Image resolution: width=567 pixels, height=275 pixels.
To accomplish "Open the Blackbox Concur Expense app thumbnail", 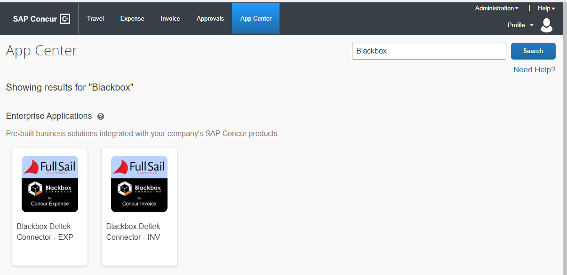I will point(50,184).
